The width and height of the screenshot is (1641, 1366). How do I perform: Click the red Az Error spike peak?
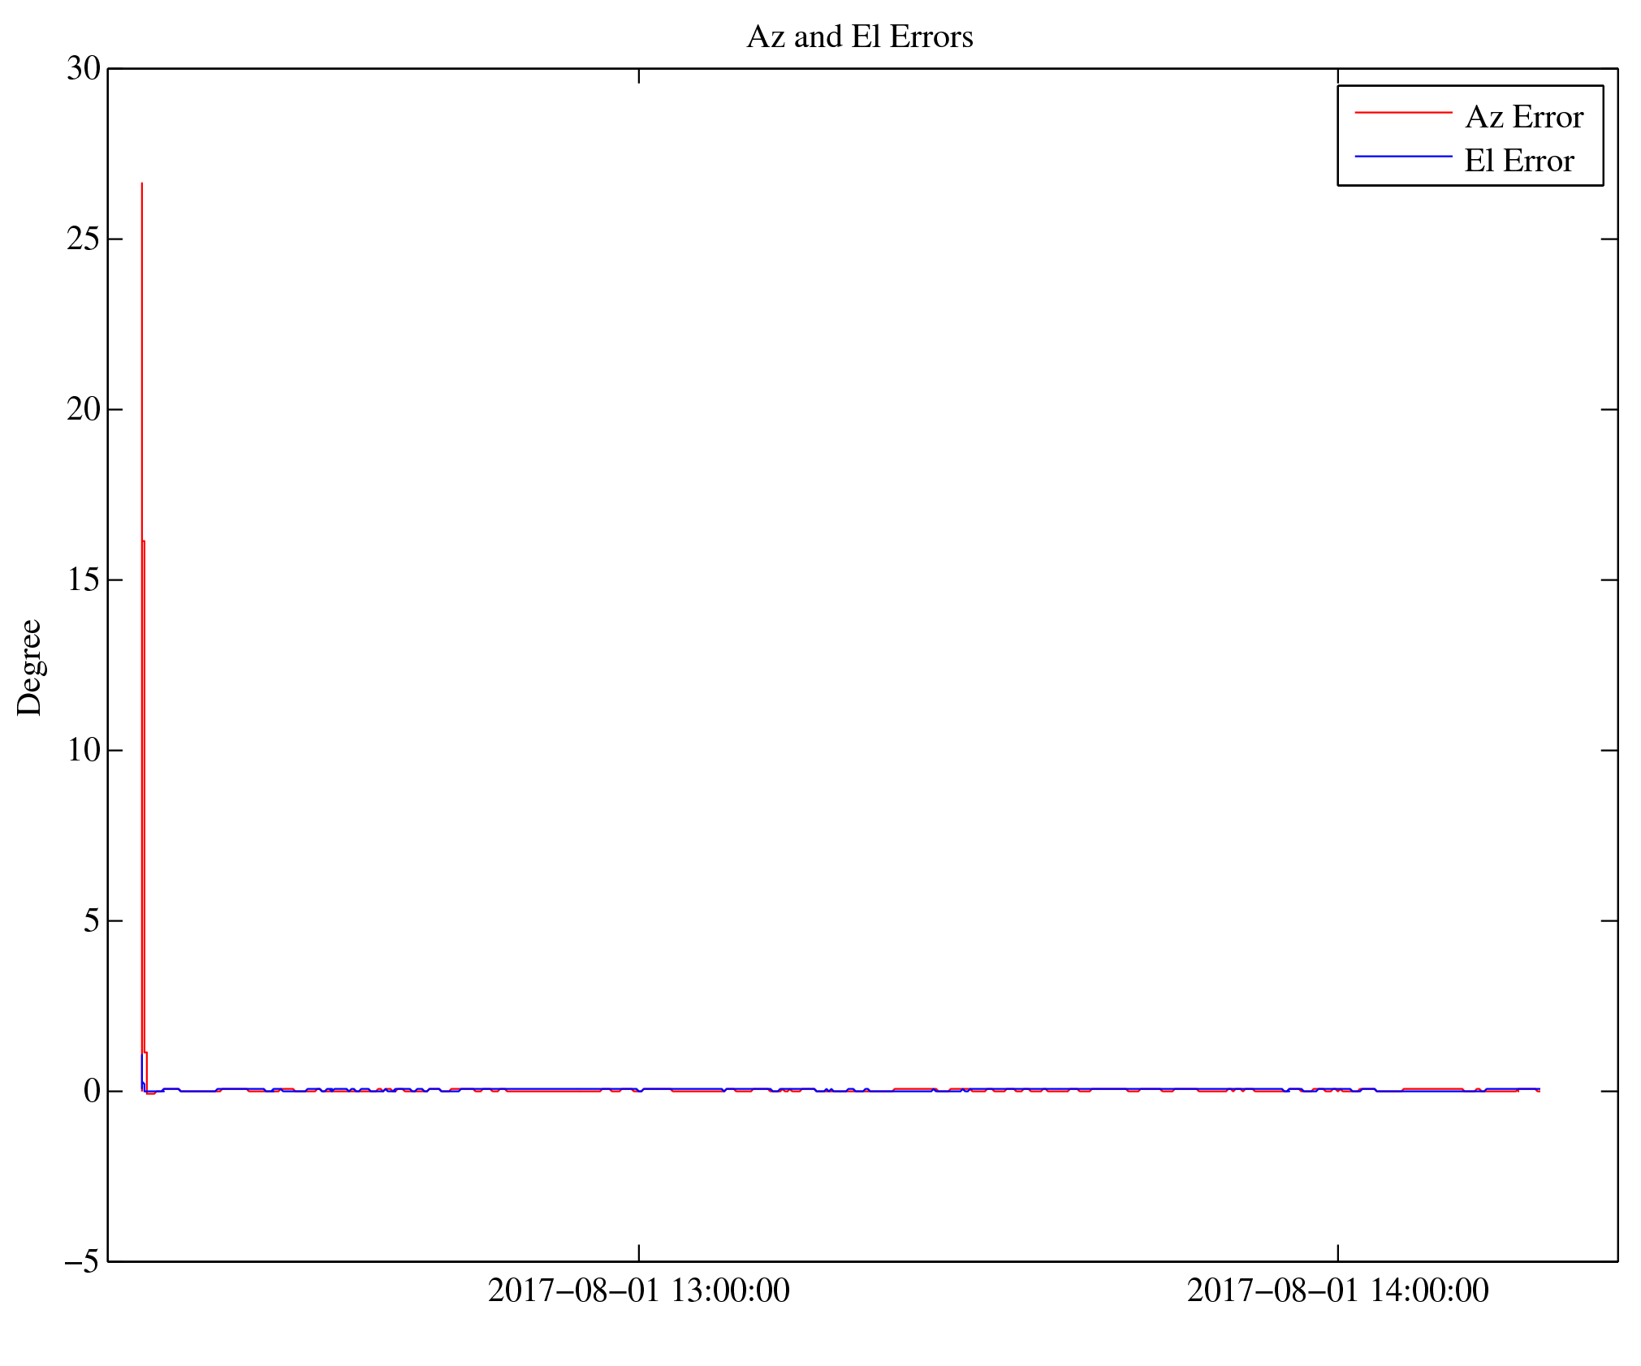[x=142, y=184]
